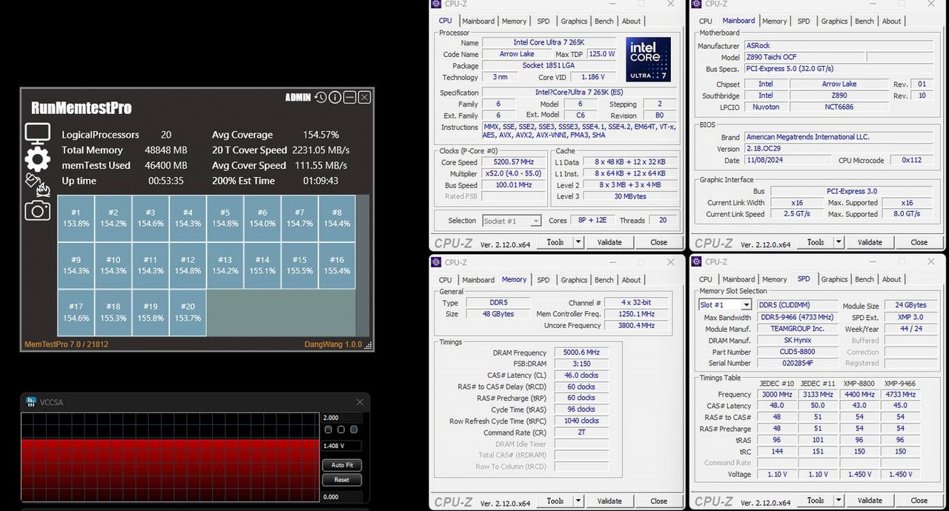Click the 'CUD5-8800' part number value
This screenshot has width=949, height=511.
pyautogui.click(x=798, y=352)
